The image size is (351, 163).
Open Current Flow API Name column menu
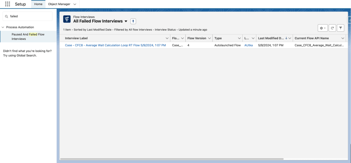click(342, 38)
